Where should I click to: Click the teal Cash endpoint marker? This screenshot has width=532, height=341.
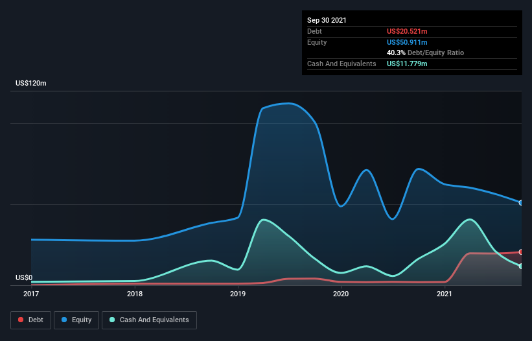coord(521,266)
